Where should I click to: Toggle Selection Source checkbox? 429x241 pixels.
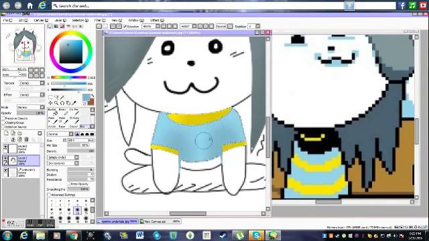pyautogui.click(x=3, y=127)
